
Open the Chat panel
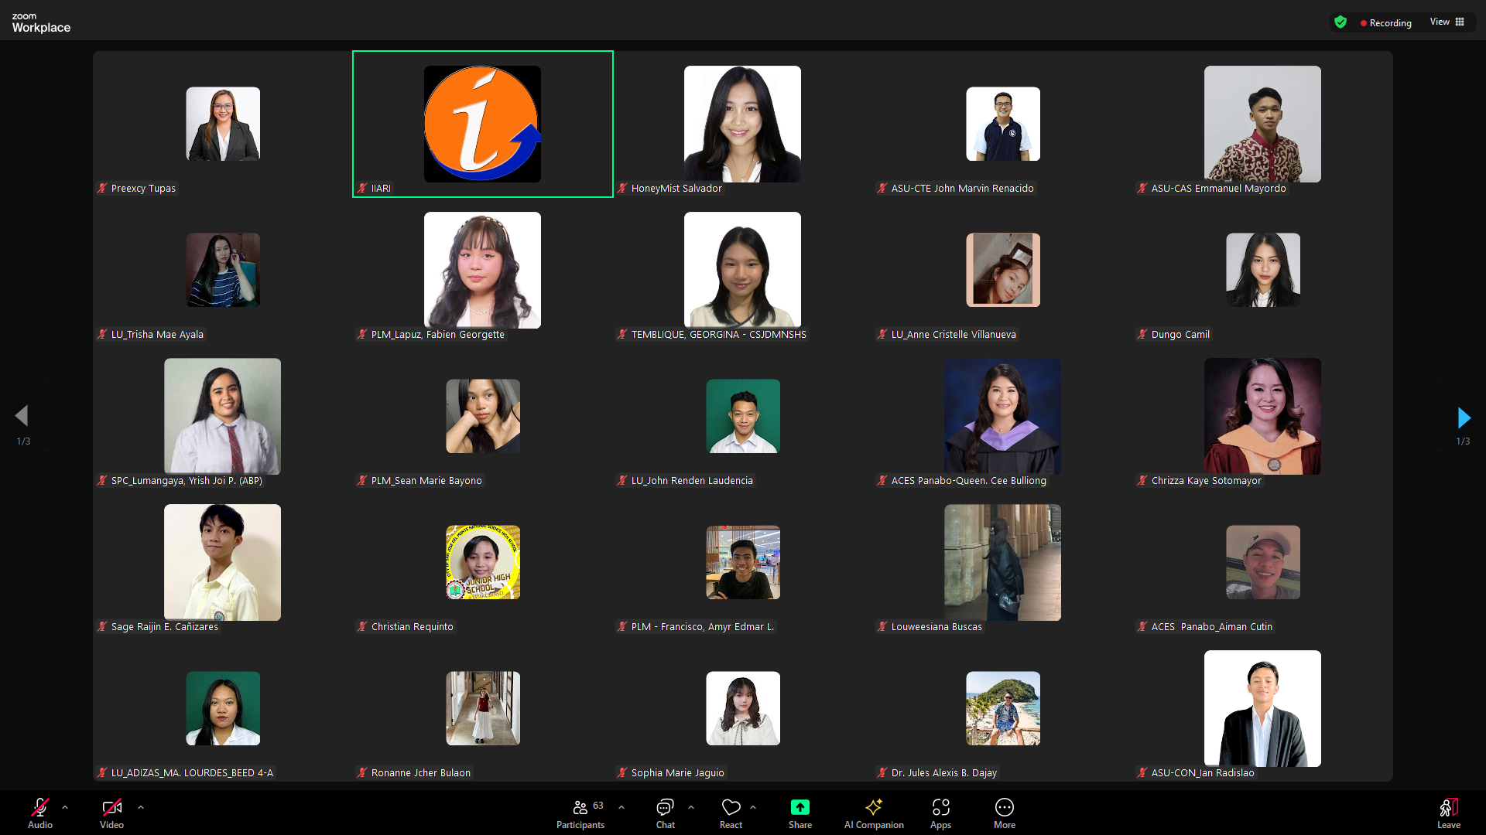665,813
